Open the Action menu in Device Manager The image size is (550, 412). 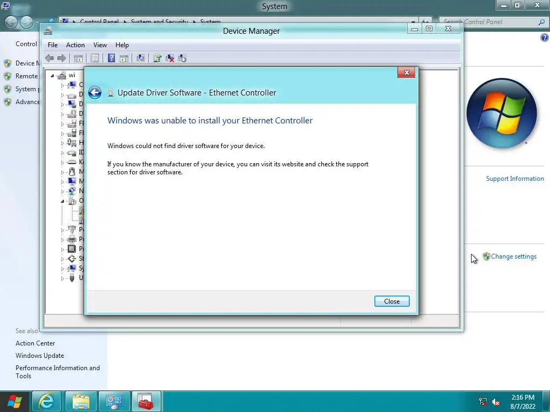(x=75, y=45)
